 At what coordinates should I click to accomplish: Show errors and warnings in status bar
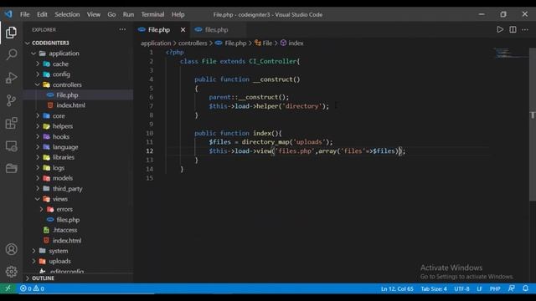coord(32,288)
